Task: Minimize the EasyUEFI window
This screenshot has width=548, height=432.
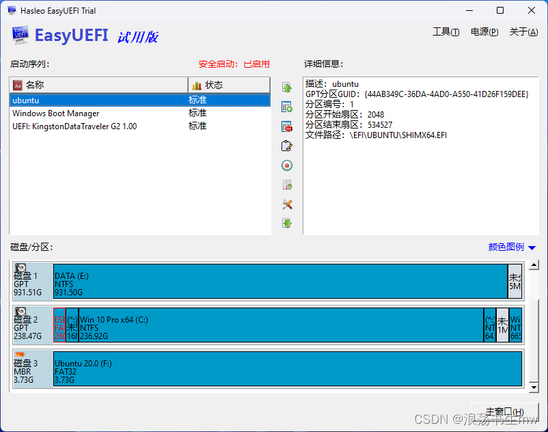Action: tap(469, 10)
